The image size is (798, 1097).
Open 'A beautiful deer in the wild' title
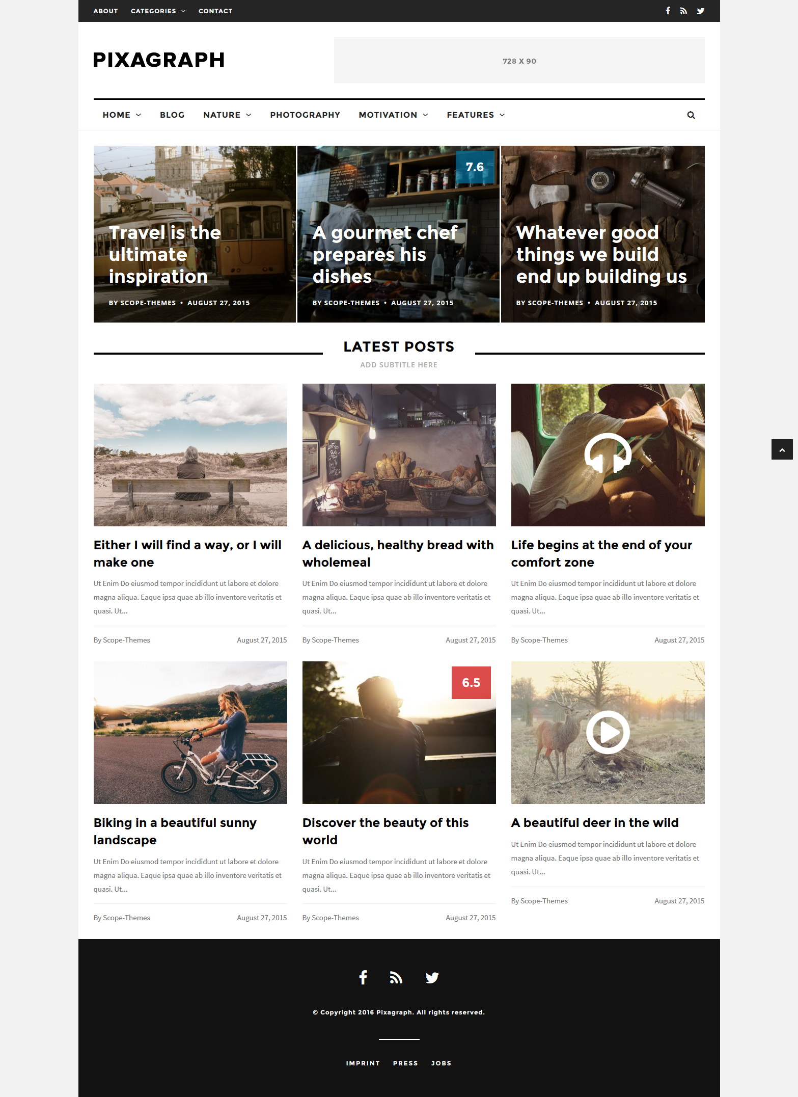click(x=595, y=822)
